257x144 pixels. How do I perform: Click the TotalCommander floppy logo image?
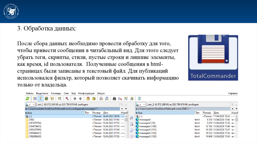pos(213,58)
